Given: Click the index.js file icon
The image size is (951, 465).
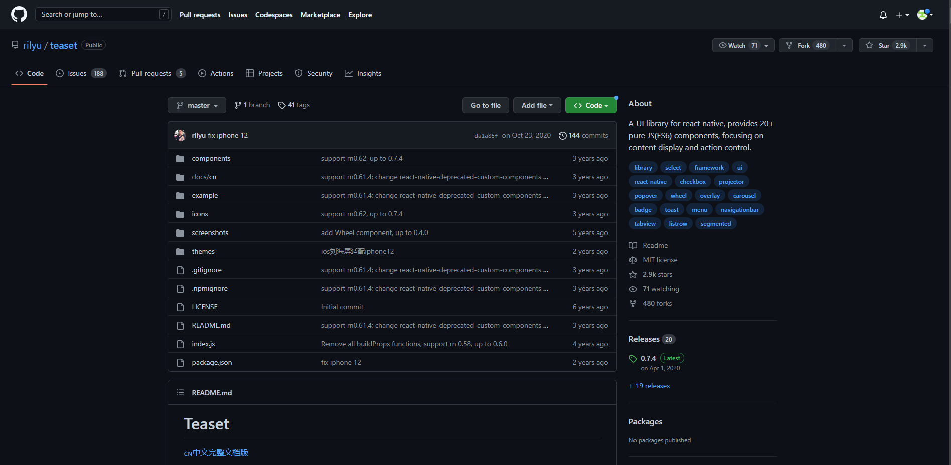Looking at the screenshot, I should click(x=180, y=344).
